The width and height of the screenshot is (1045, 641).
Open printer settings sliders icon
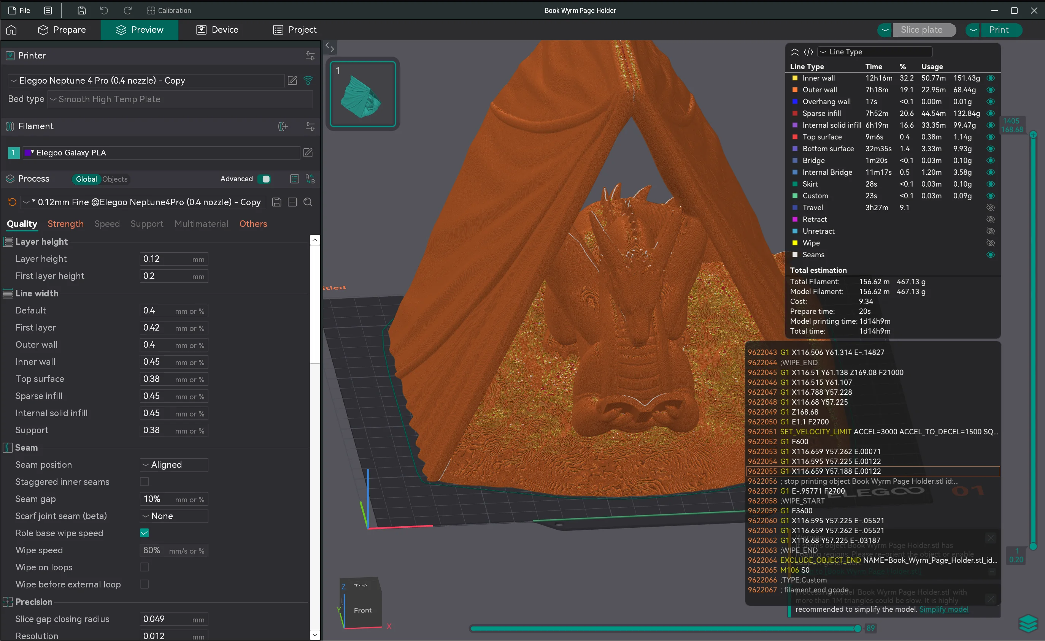310,55
